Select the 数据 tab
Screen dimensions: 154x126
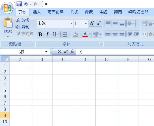[x=89, y=12]
